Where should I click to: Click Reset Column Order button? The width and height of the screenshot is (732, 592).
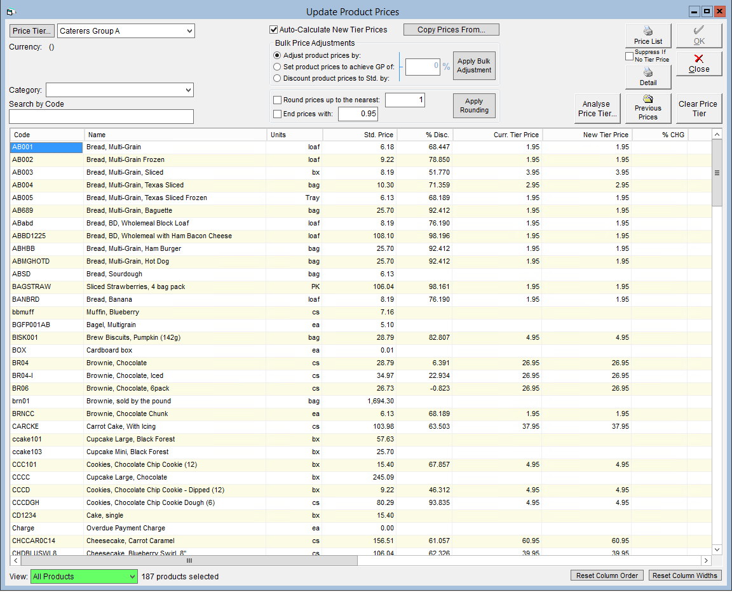[x=607, y=575]
